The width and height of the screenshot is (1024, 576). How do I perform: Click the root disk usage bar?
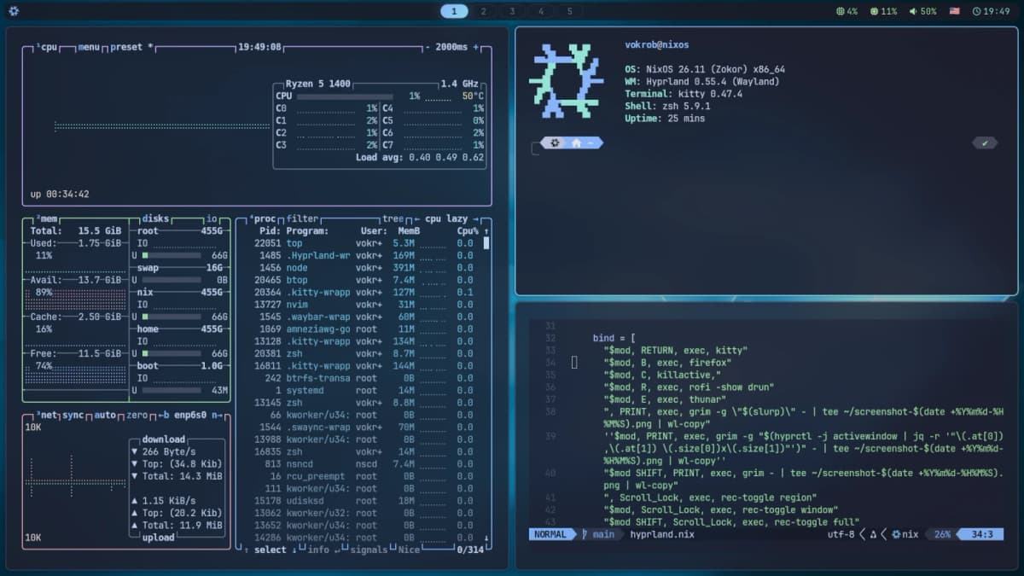click(x=172, y=255)
